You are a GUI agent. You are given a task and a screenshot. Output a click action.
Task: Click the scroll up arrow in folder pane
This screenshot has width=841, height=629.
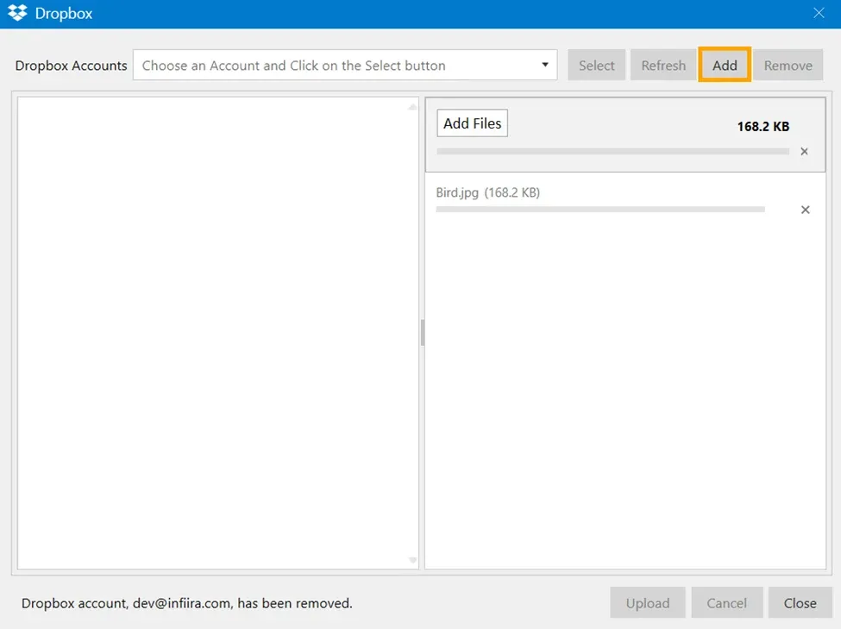[x=412, y=106]
